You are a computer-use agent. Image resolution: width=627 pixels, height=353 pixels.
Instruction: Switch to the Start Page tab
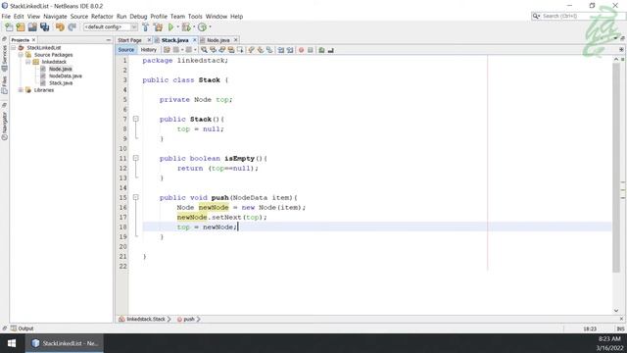(x=129, y=40)
